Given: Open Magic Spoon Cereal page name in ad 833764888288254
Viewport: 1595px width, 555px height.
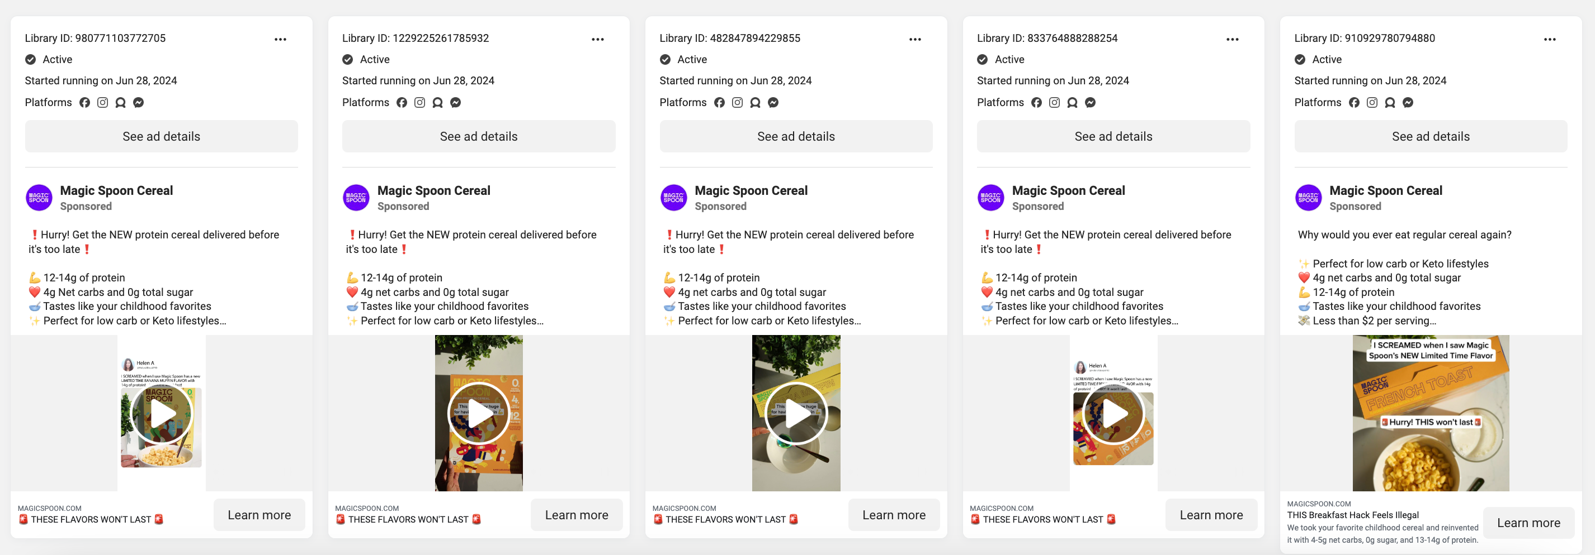Looking at the screenshot, I should pyautogui.click(x=1068, y=190).
